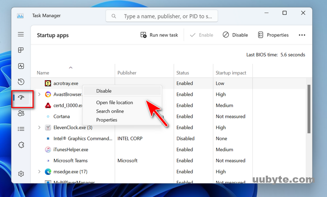Click the Microsoft publisher cell
Viewport: 327px width, 197px height.
coord(128,161)
